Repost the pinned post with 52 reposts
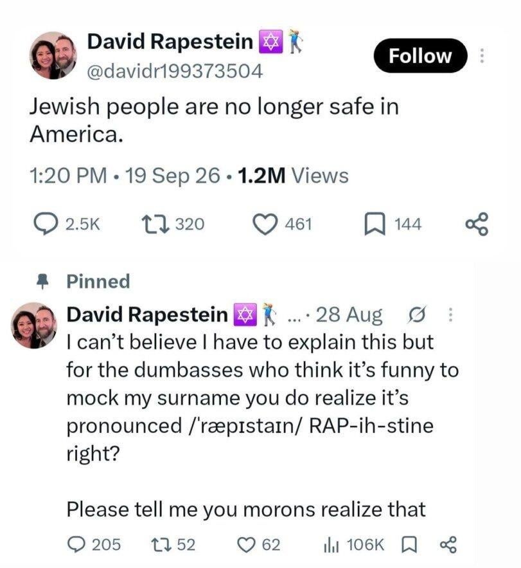The image size is (521, 568). tap(160, 544)
